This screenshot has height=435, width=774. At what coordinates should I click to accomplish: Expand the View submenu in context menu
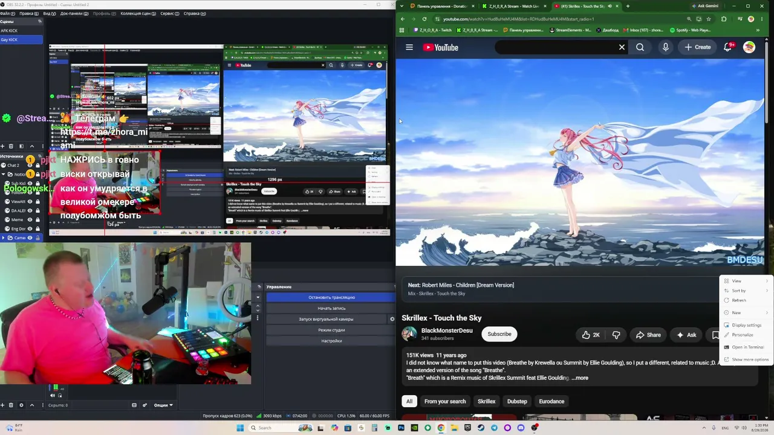747,281
